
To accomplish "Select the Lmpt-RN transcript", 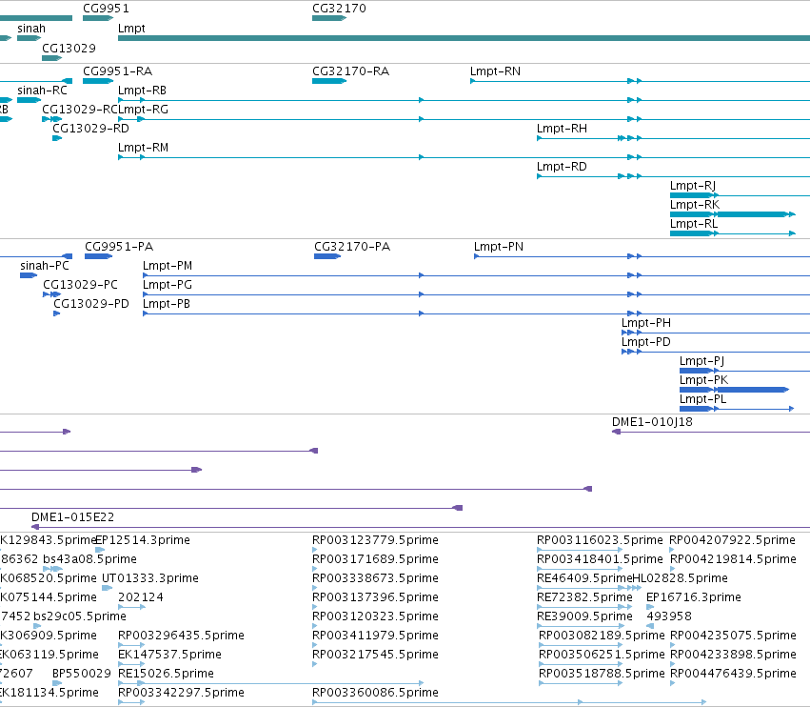I will (640, 81).
